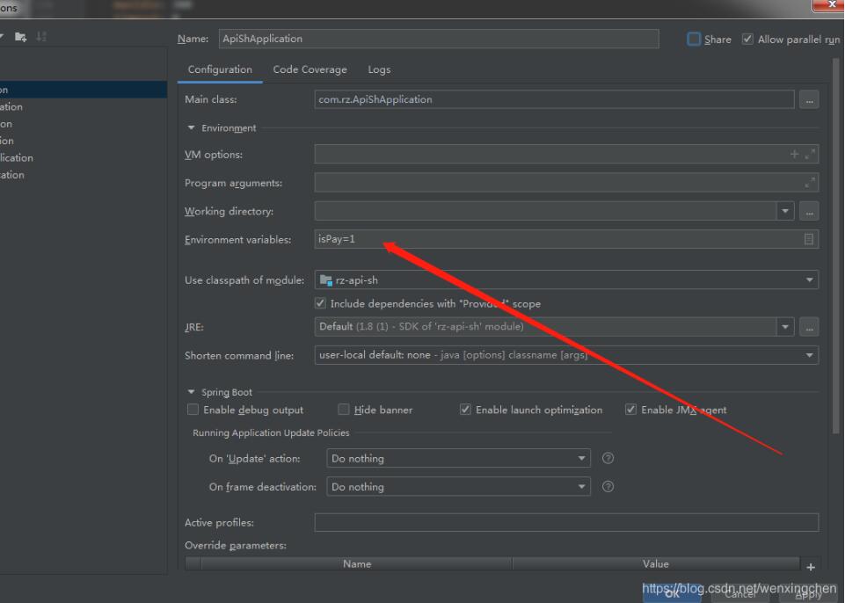The width and height of the screenshot is (845, 603).
Task: Toggle the Share checkbox
Action: (694, 40)
